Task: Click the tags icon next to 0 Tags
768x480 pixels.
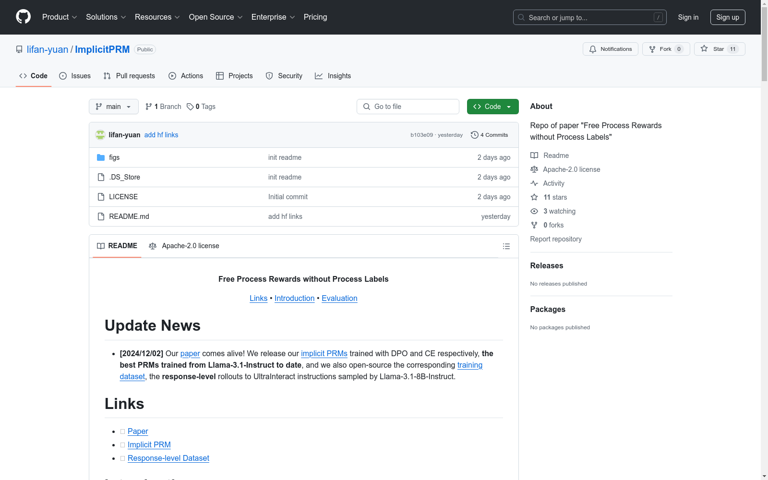Action: 190,107
